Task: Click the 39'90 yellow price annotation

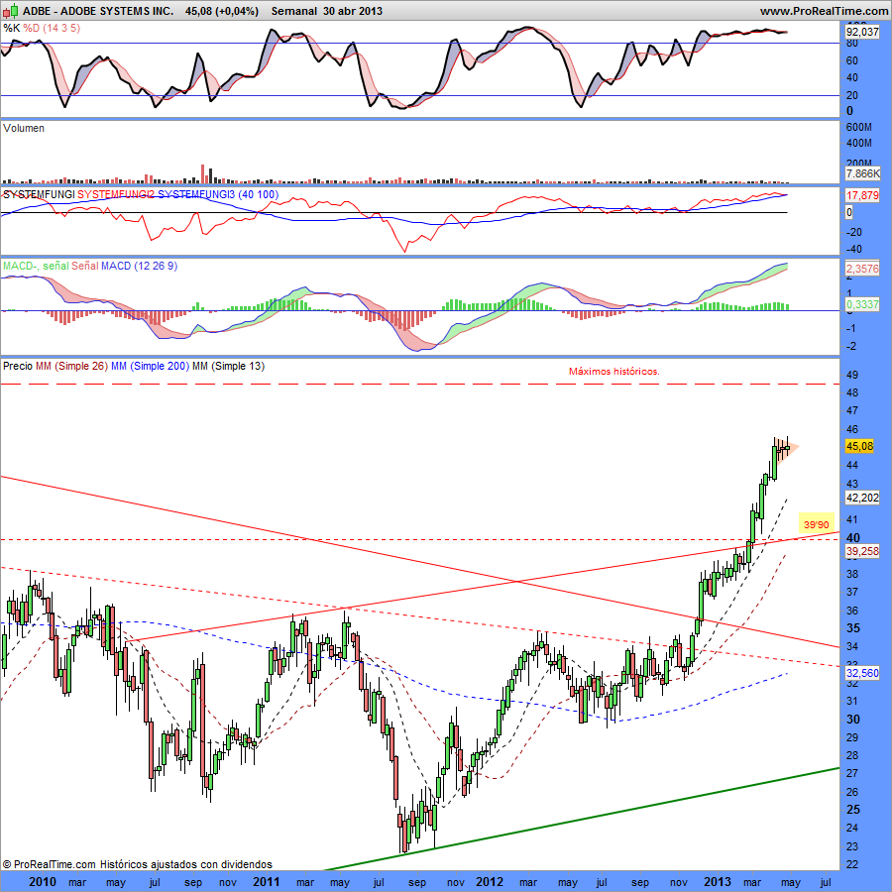Action: pos(817,525)
